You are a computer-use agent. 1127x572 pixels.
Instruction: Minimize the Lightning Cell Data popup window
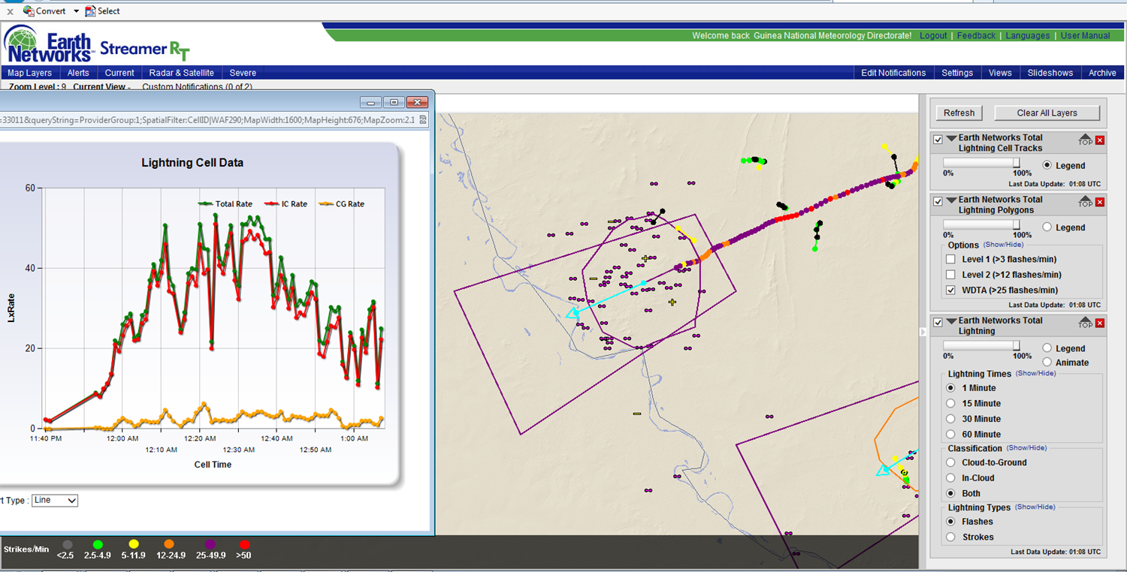point(370,102)
